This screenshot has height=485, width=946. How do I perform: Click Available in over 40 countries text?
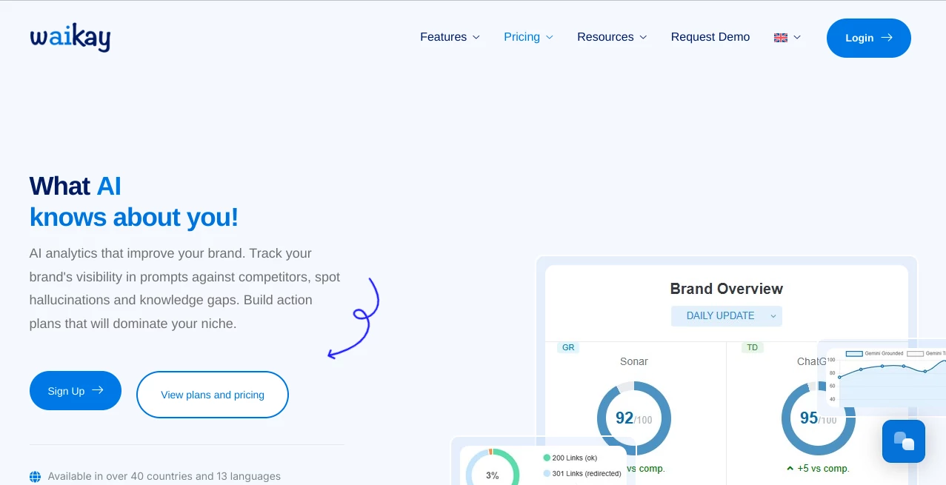[164, 477]
